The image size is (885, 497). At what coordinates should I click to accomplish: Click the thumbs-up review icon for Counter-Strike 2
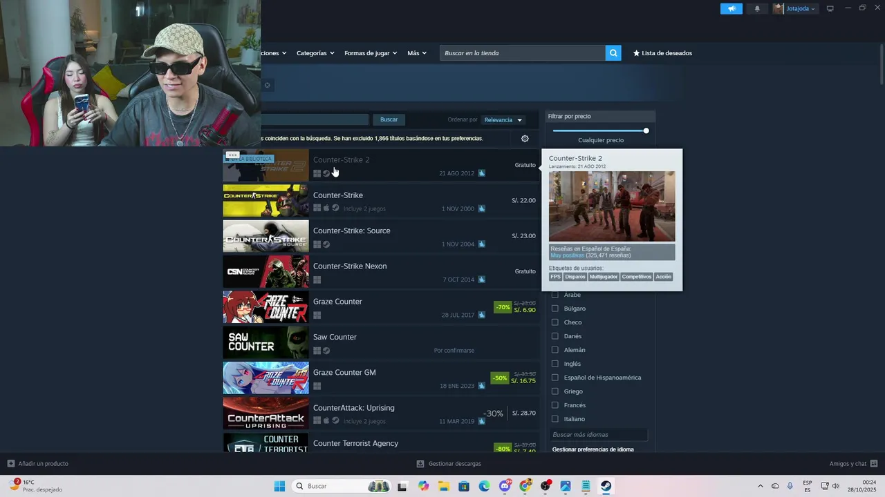481,173
